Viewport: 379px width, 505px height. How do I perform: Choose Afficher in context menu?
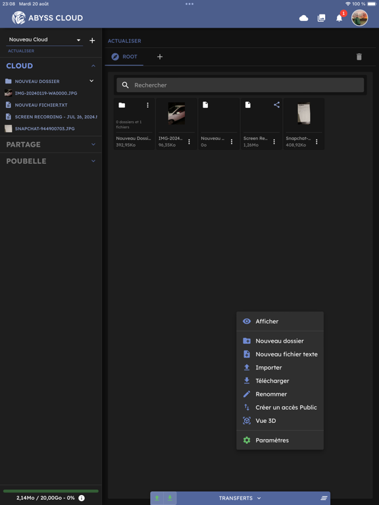(280, 321)
